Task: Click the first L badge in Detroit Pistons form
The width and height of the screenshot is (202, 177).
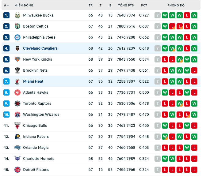Action: click(165, 170)
